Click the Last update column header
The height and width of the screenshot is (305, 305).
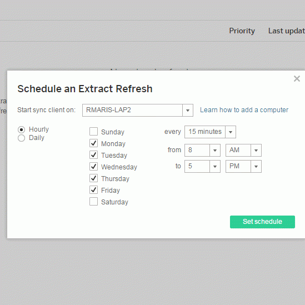click(287, 31)
